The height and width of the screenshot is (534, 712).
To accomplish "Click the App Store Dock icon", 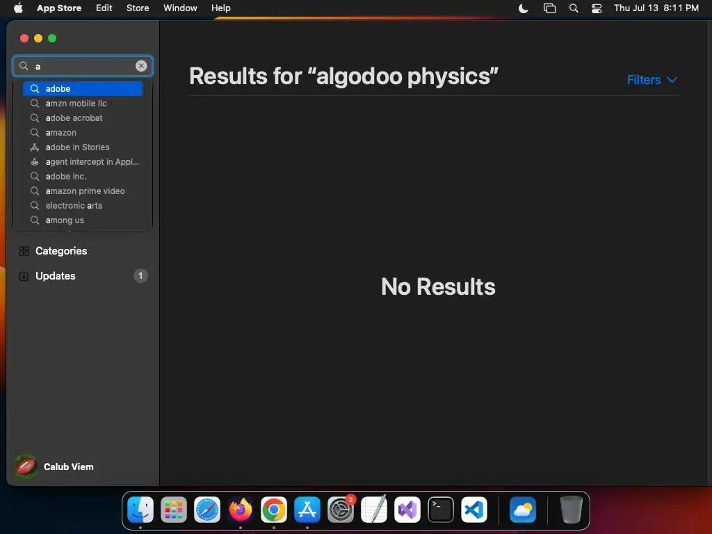I will click(x=307, y=510).
